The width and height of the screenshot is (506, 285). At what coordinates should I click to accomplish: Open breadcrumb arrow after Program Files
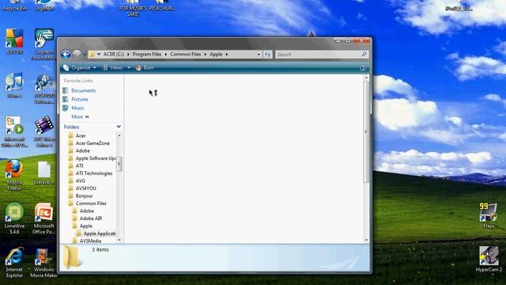pyautogui.click(x=166, y=55)
